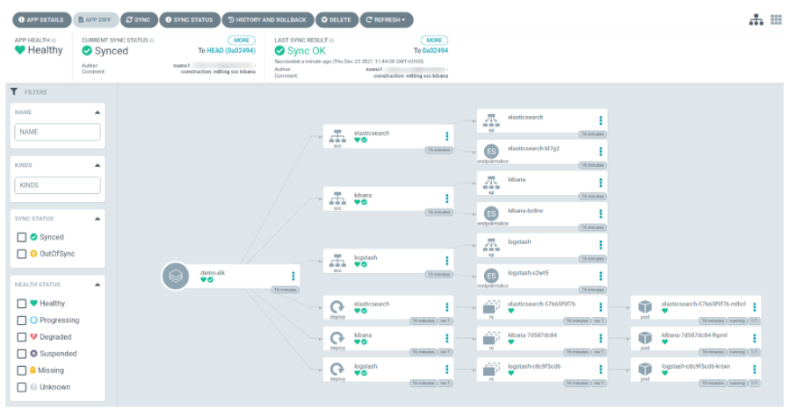Click the logstash pod cube icon

click(x=644, y=369)
